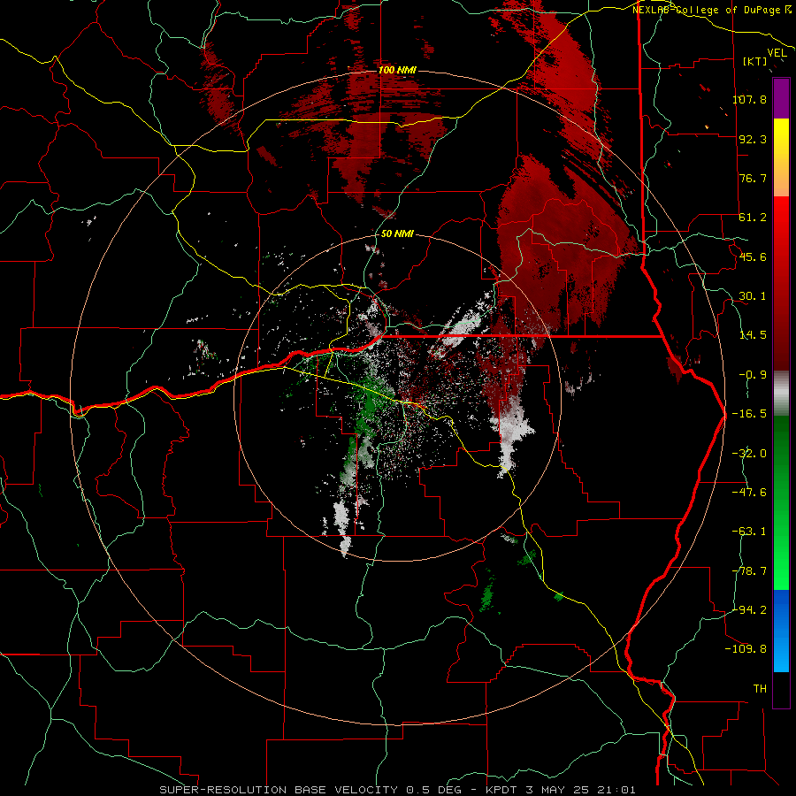This screenshot has height=796, width=796.
Task: Select the 61.2 scale value
Action: pyautogui.click(x=753, y=218)
